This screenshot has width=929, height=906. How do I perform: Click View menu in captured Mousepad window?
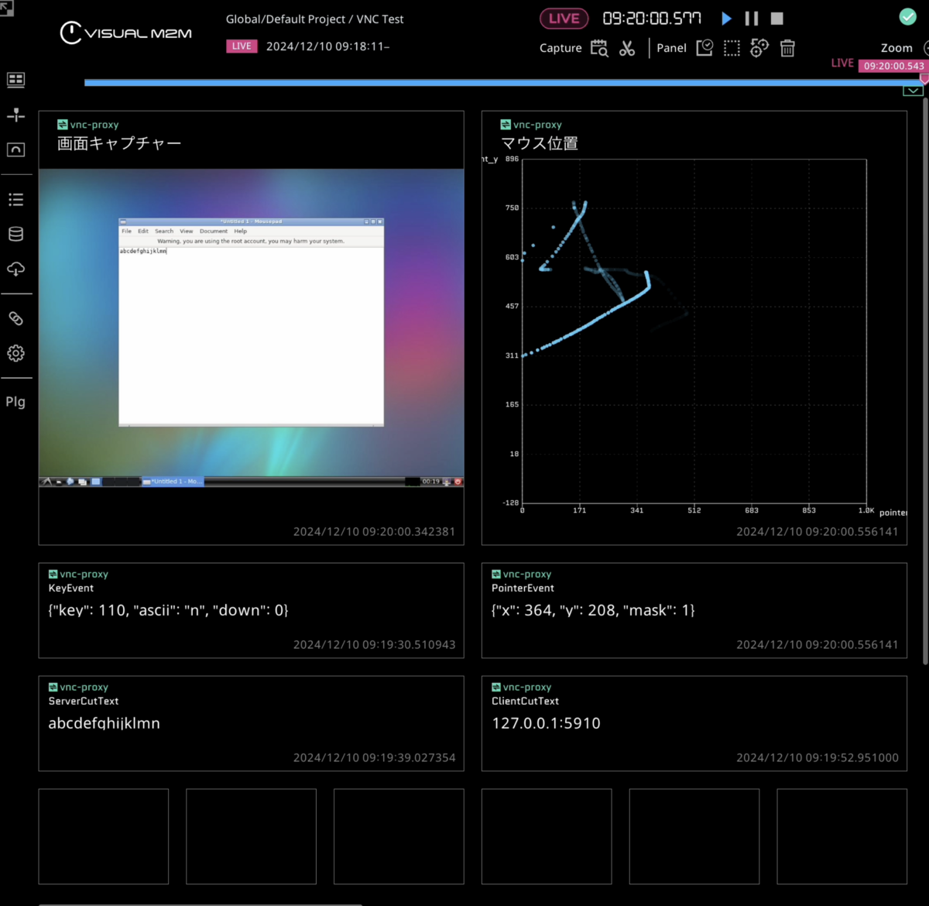click(187, 231)
